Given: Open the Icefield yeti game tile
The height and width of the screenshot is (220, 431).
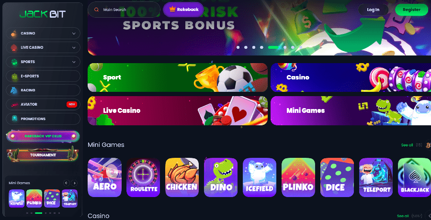Looking at the screenshot, I should (x=260, y=177).
